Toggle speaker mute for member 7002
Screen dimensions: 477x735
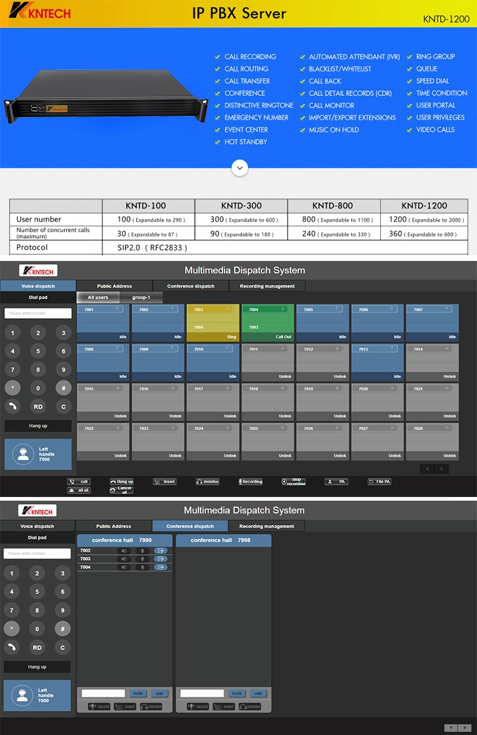[124, 550]
